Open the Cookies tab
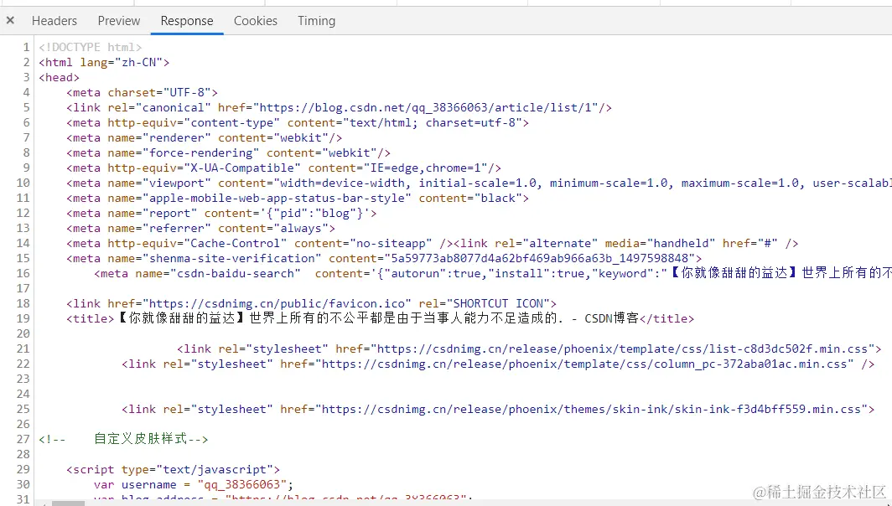This screenshot has height=506, width=892. [256, 20]
